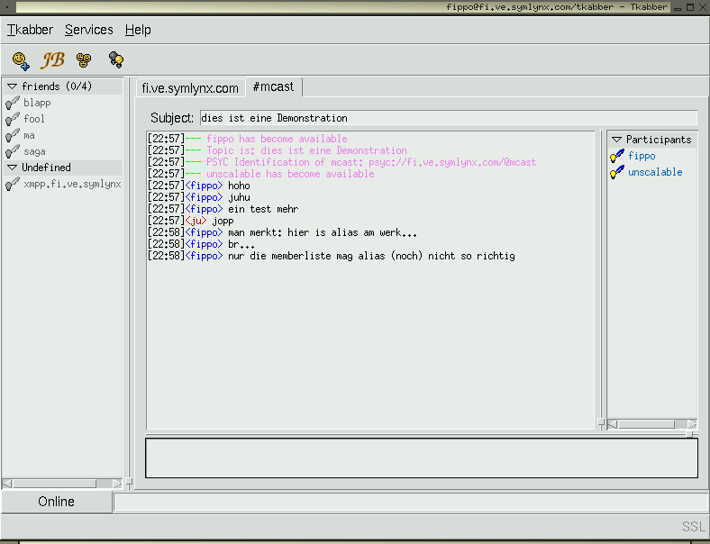Screen dimensions: 710x544
Task: Click the status icon next to ma
Action: pos(13,136)
